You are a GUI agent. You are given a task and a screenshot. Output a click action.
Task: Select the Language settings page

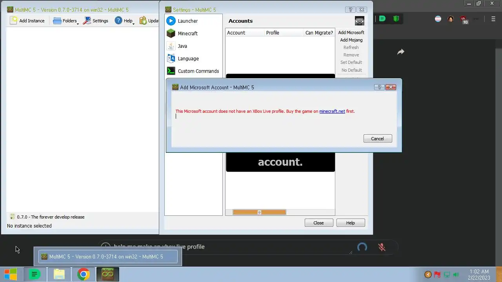[x=193, y=58]
